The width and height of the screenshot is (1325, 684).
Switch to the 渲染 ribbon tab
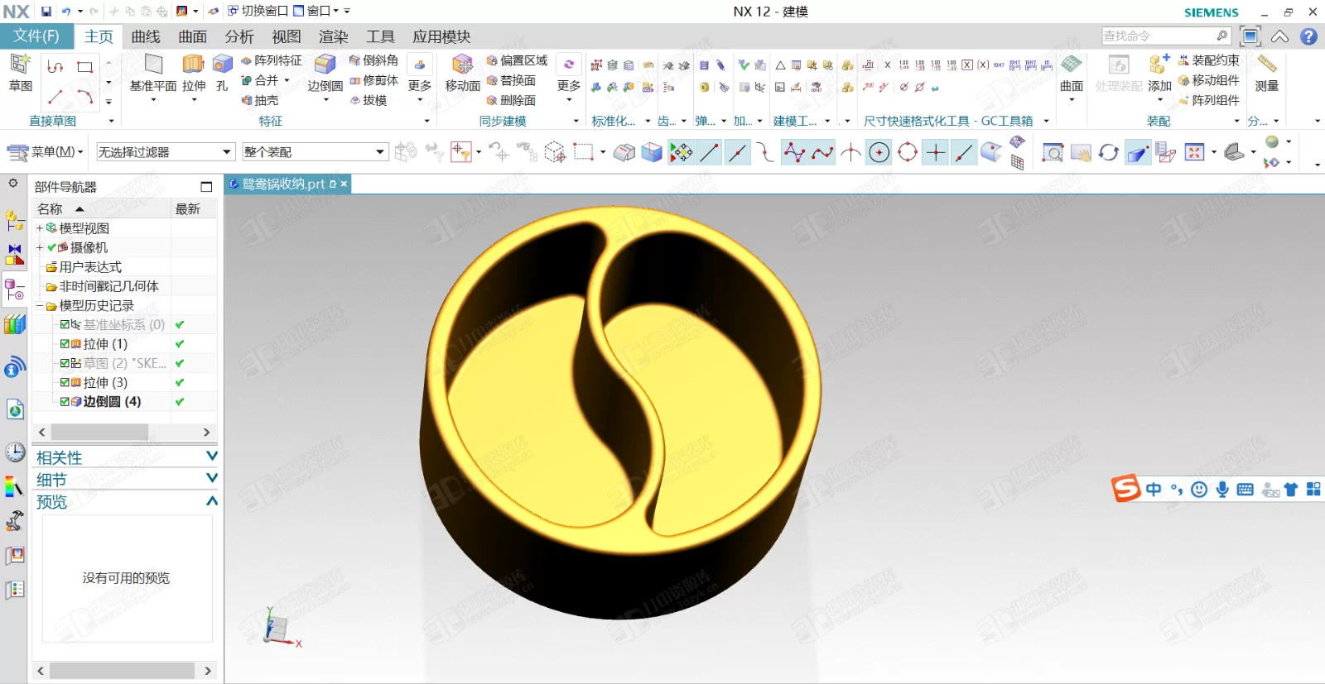tap(334, 36)
